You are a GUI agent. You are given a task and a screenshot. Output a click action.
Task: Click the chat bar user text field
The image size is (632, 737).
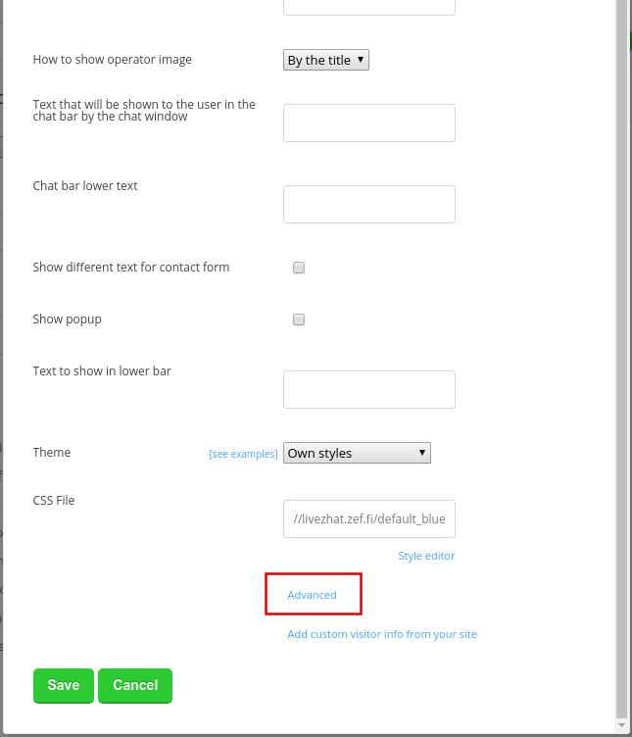tap(368, 123)
